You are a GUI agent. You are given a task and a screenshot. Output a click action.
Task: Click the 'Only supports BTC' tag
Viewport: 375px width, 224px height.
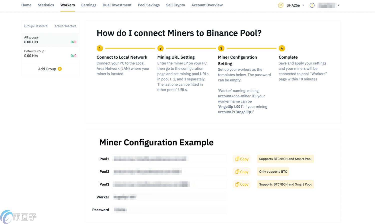(x=273, y=172)
